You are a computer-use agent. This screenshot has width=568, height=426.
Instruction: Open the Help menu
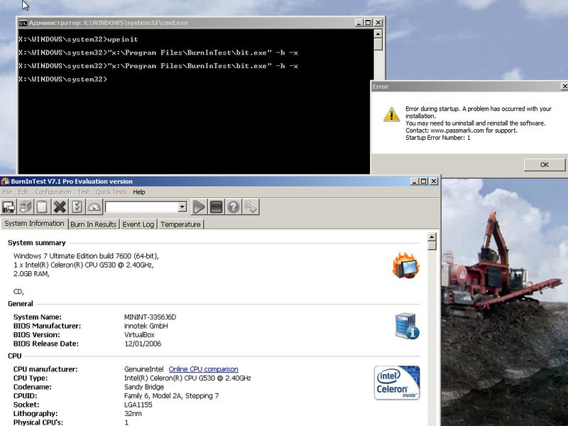click(139, 192)
